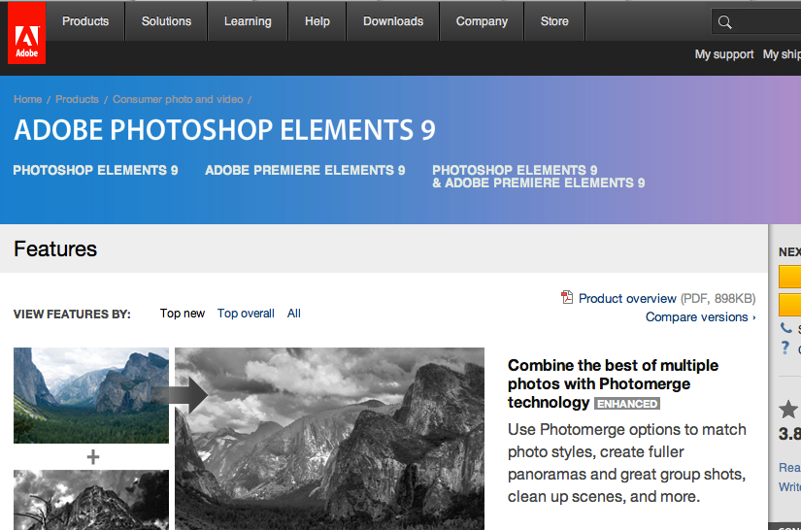Screen dimensions: 801x530
Task: Click the PDF icon beside Product overview
Action: (x=567, y=298)
